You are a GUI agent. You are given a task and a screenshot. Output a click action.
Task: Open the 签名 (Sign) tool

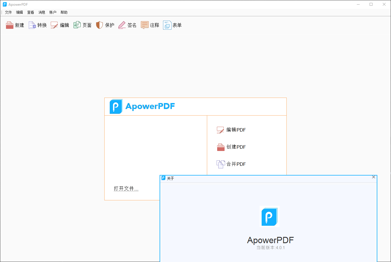pyautogui.click(x=122, y=25)
